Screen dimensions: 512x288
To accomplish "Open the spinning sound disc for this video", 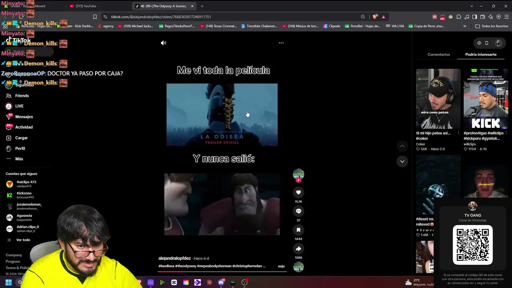I will tap(298, 267).
